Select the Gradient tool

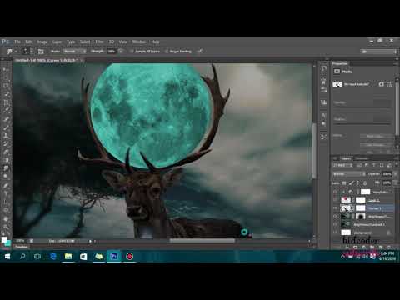6,160
